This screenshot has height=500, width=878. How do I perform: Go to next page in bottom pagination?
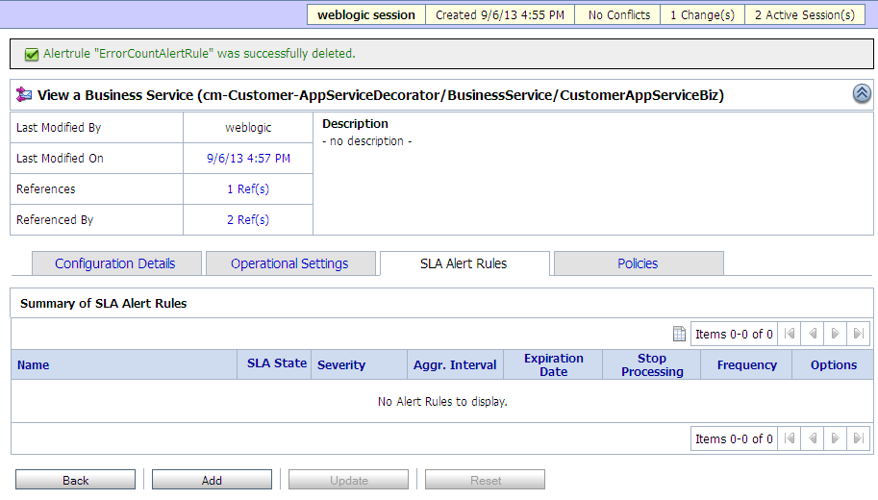point(836,438)
